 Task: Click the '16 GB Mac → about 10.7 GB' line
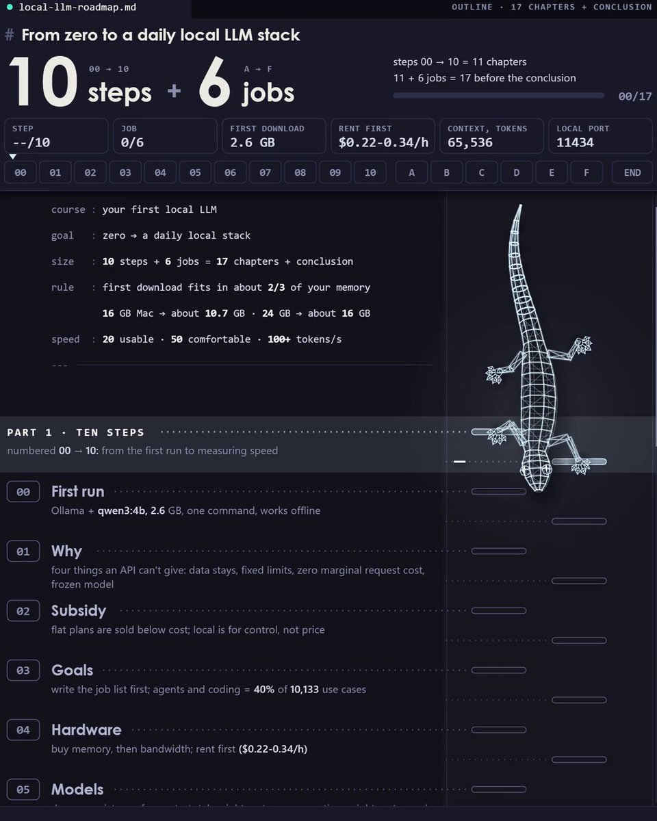pos(236,313)
